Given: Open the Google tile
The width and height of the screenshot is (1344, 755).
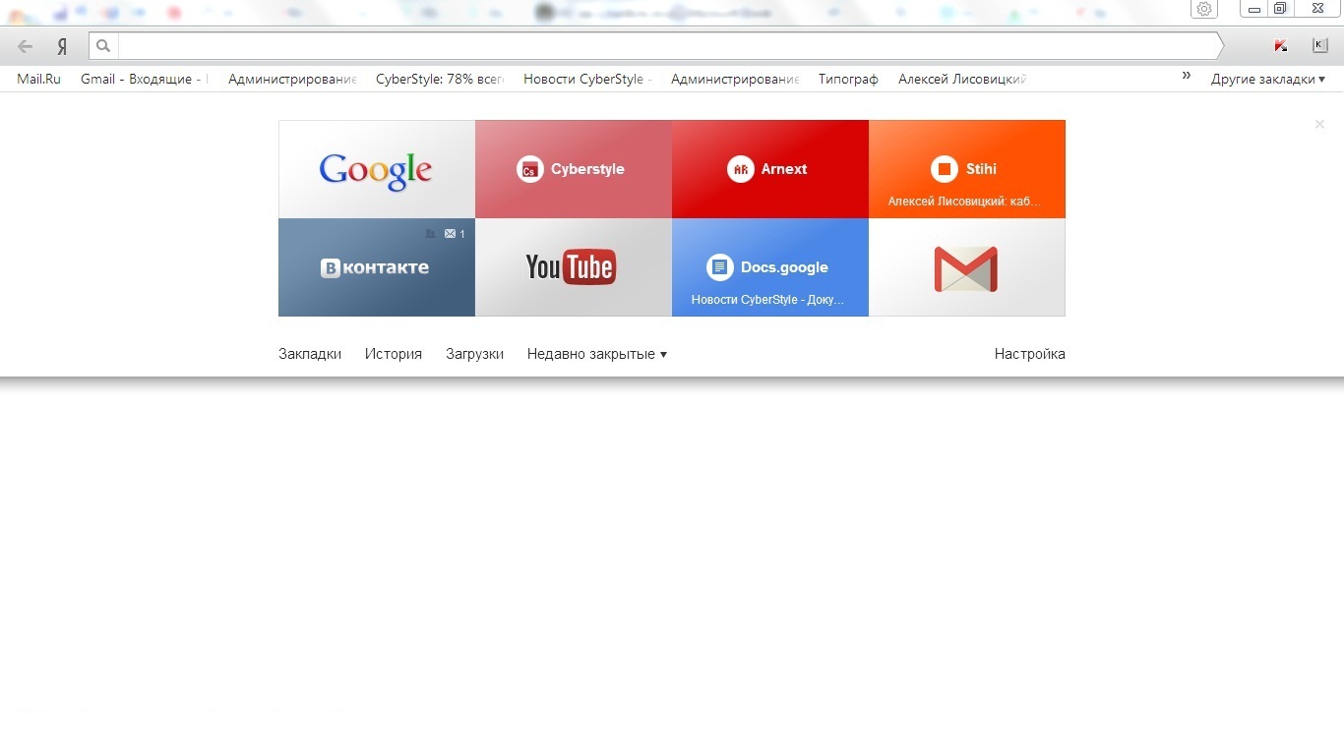Looking at the screenshot, I should [377, 169].
